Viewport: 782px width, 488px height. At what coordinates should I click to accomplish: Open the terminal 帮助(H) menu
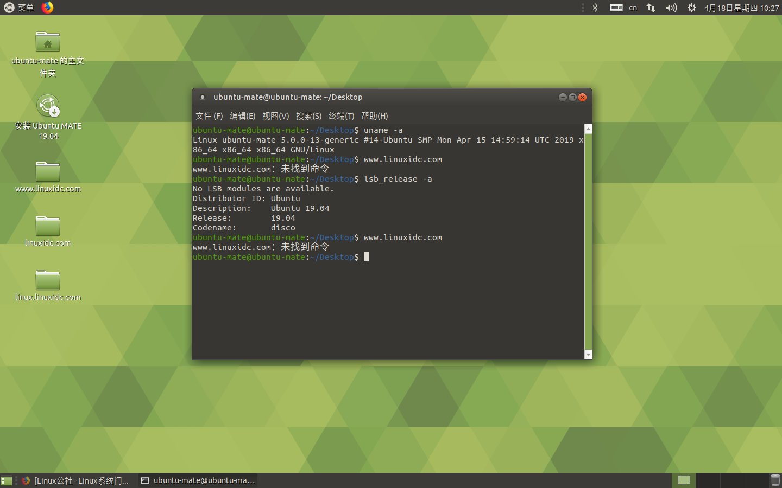tap(374, 116)
